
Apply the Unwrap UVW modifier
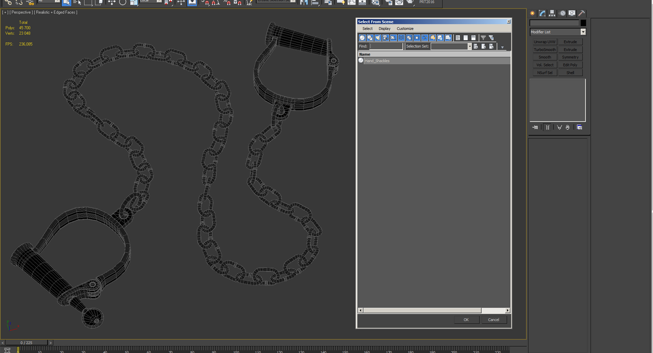click(x=545, y=42)
